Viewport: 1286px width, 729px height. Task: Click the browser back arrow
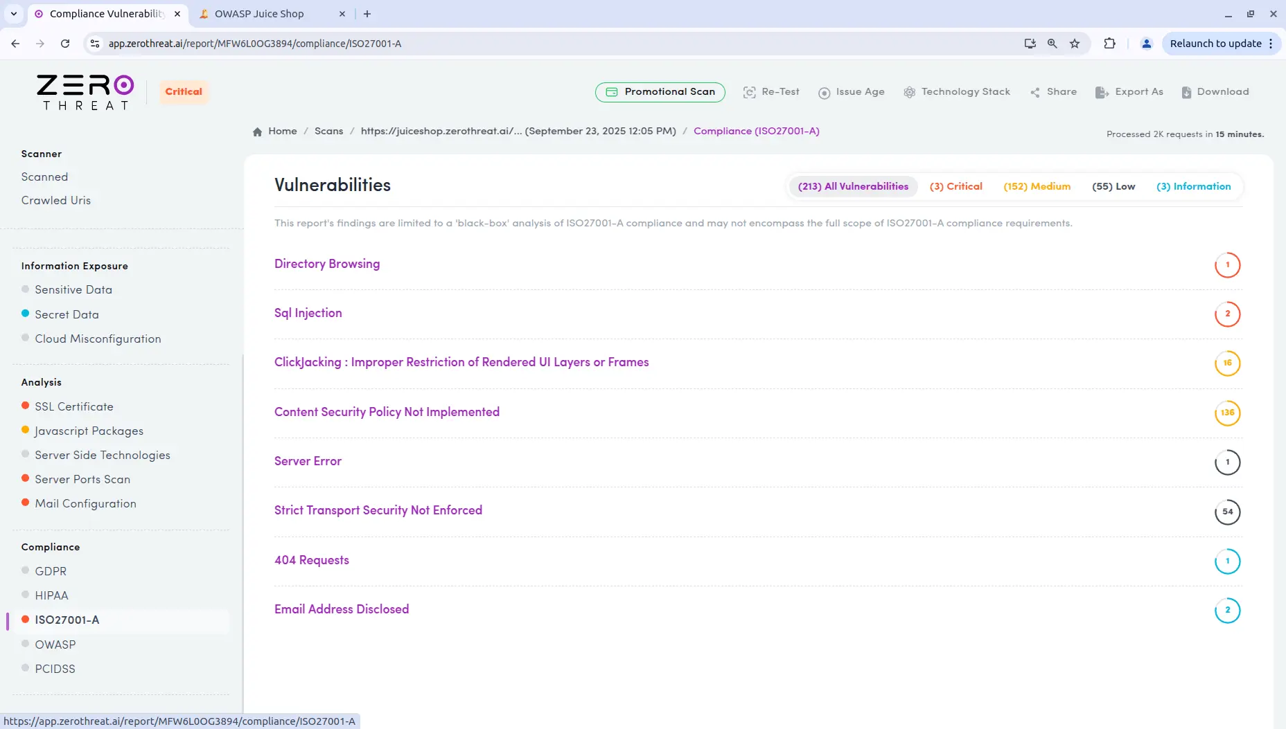[15, 44]
